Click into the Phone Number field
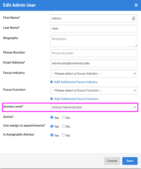 [94, 53]
